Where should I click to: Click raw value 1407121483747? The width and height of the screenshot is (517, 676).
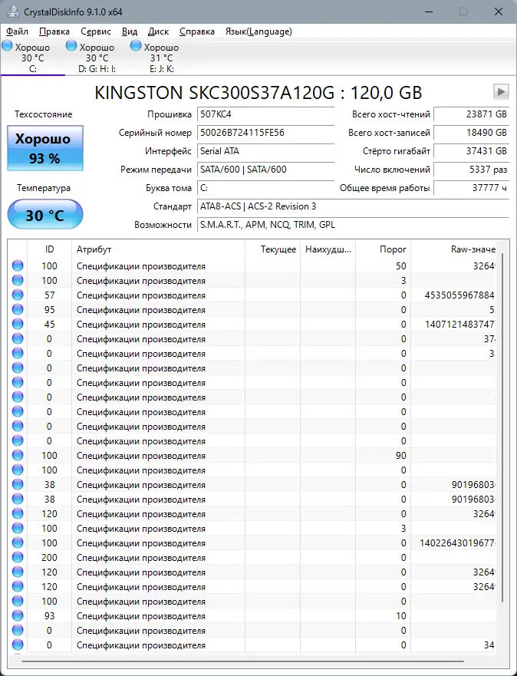point(460,325)
